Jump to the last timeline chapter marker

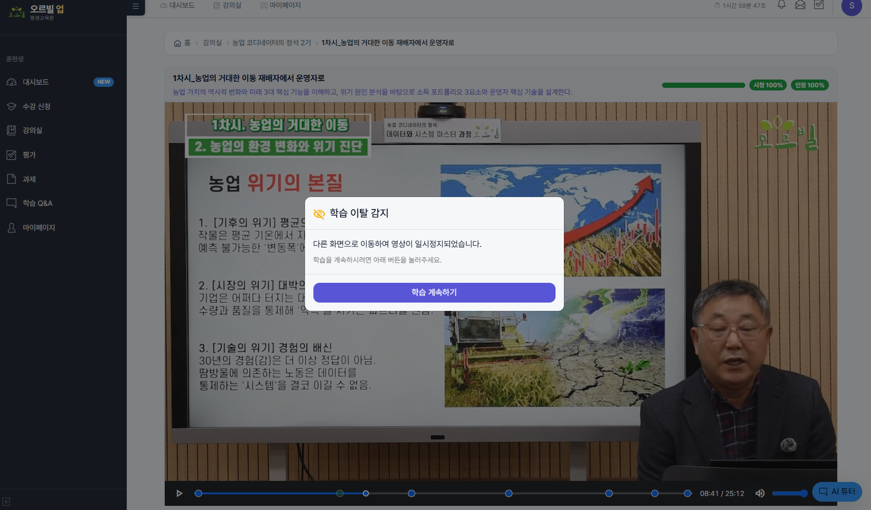pyautogui.click(x=688, y=493)
